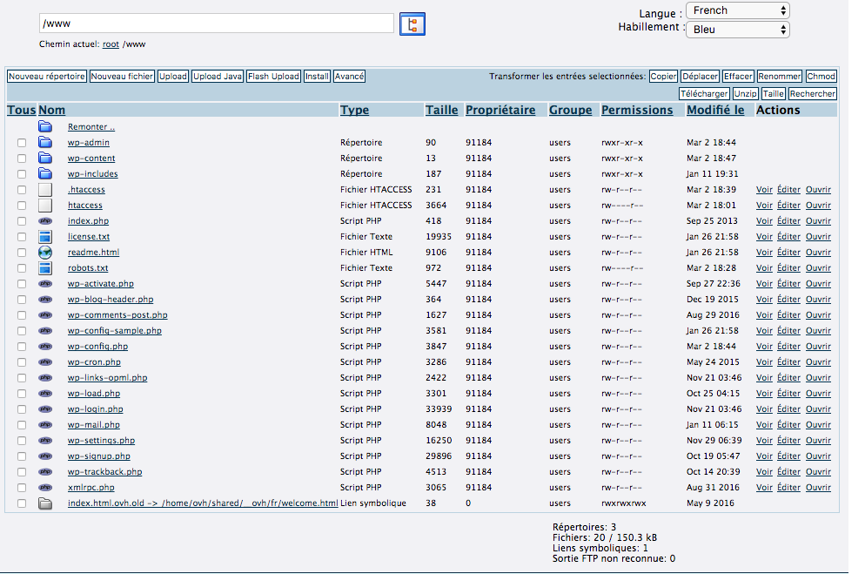Image resolution: width=865 pixels, height=574 pixels.
Task: Open the Langue dropdown showing French
Action: coord(737,10)
